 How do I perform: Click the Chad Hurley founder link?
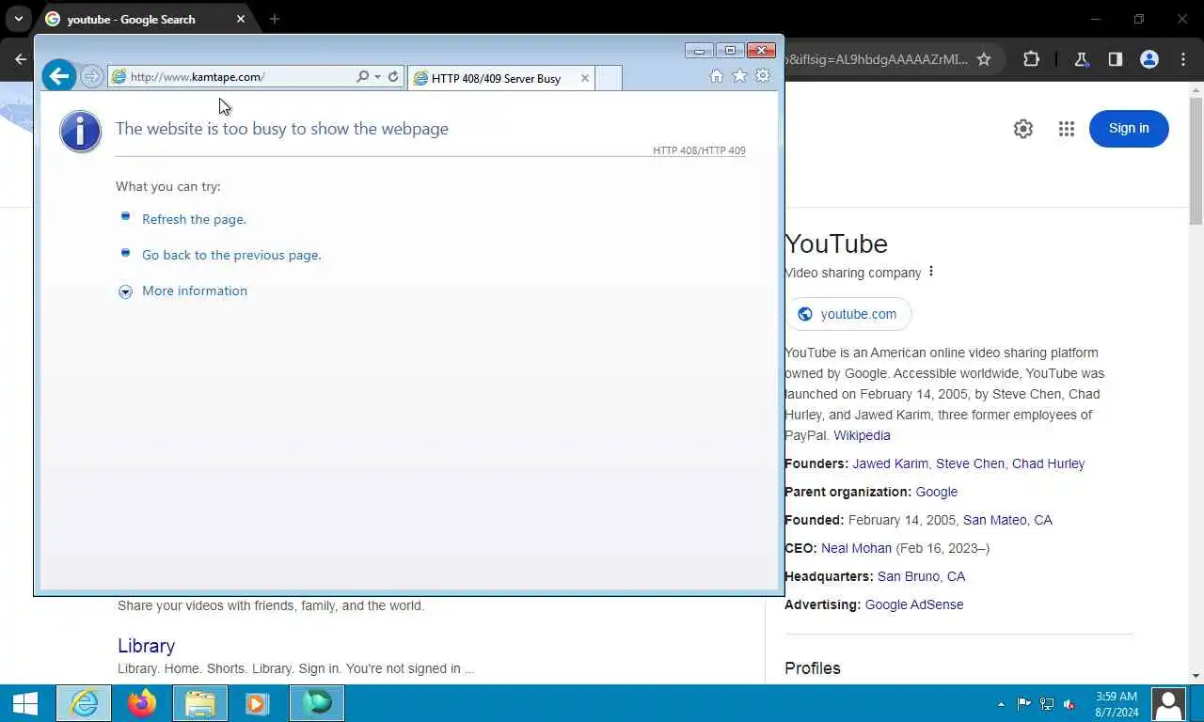pos(1048,463)
